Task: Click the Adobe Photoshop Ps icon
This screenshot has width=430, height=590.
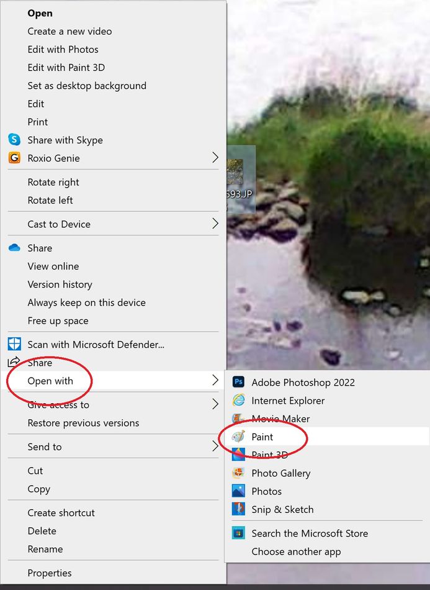Action: (x=238, y=382)
